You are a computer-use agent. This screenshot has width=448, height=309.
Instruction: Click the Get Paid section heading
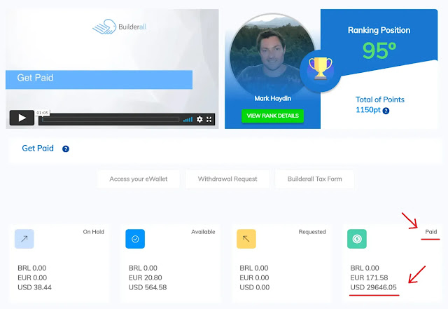click(x=38, y=149)
